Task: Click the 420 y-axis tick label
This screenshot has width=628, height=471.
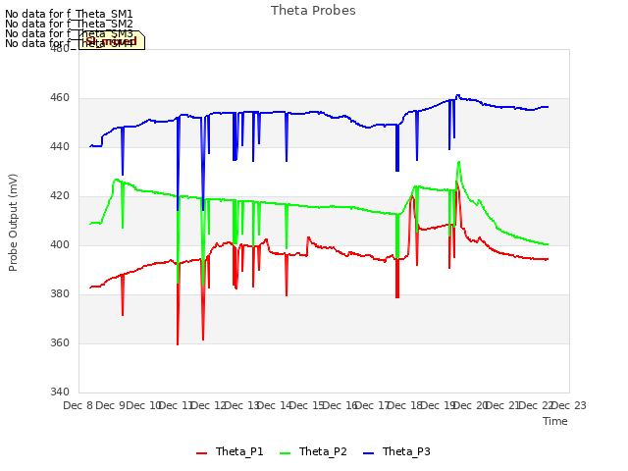Action: [x=60, y=196]
